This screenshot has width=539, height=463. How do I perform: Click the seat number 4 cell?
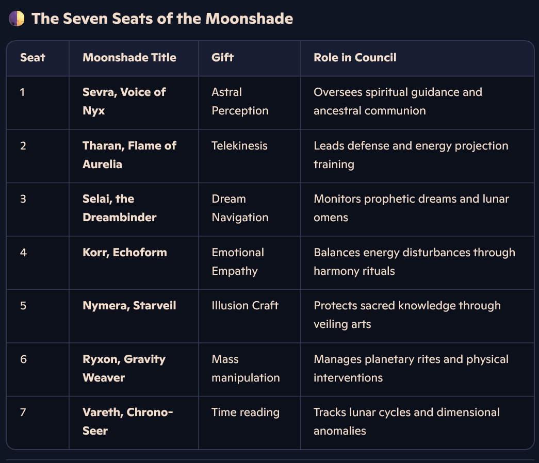[x=23, y=252]
